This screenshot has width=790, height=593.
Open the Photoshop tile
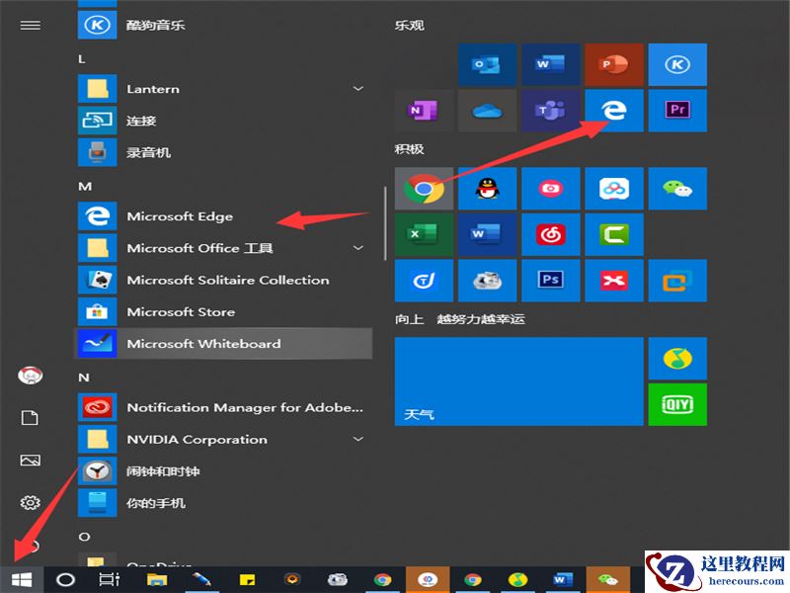pyautogui.click(x=551, y=281)
